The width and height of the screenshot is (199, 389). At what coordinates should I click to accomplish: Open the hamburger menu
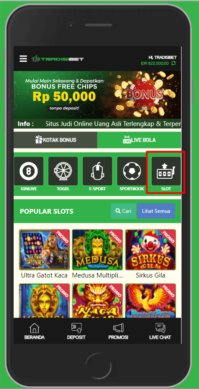(x=23, y=59)
